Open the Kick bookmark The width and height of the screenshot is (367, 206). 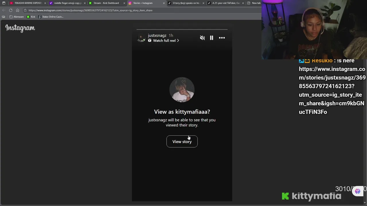click(x=31, y=17)
